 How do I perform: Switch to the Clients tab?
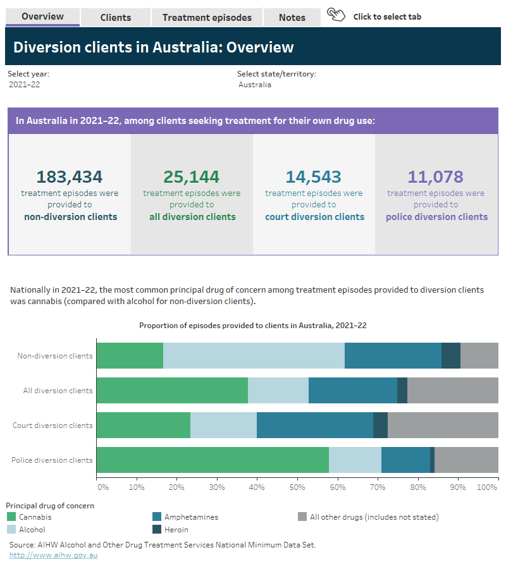116,17
